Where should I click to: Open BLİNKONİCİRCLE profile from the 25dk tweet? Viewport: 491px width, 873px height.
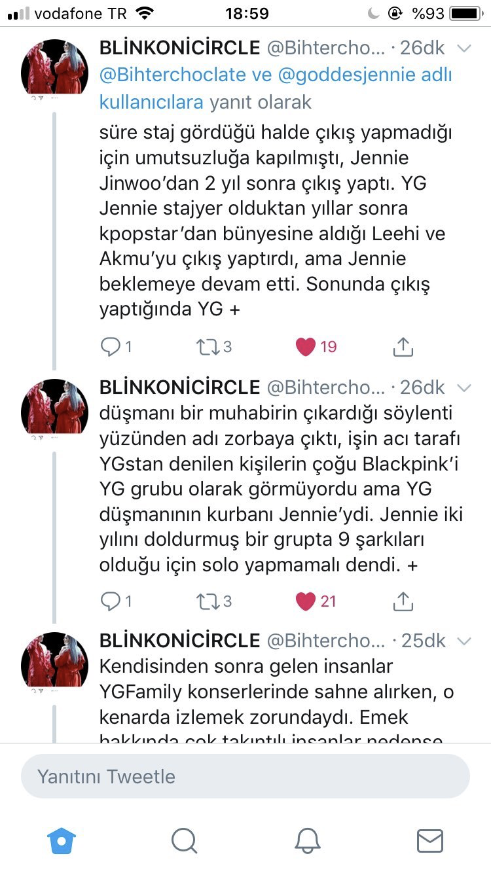pyautogui.click(x=179, y=640)
